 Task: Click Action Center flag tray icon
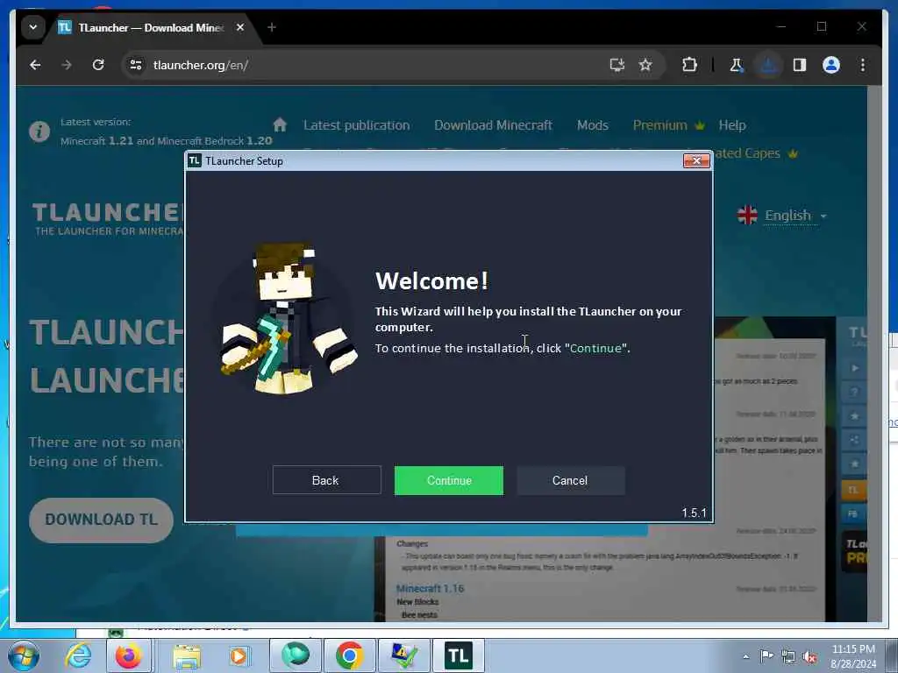click(766, 656)
